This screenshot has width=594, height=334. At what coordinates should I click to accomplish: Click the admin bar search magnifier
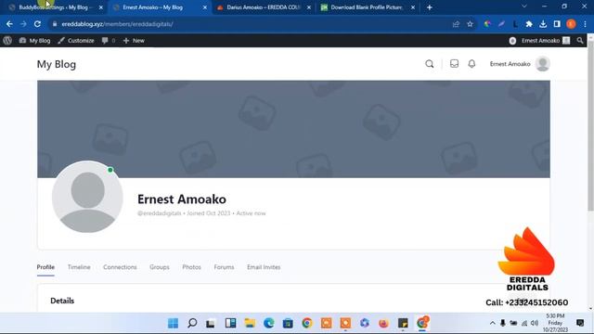(580, 41)
